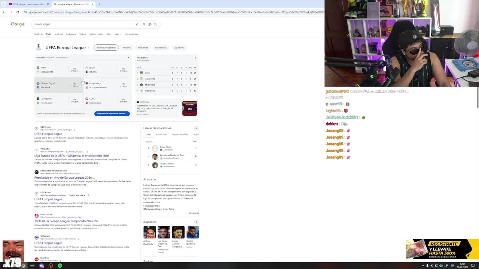
Task: Select the Información general chip
Action: [x=106, y=47]
